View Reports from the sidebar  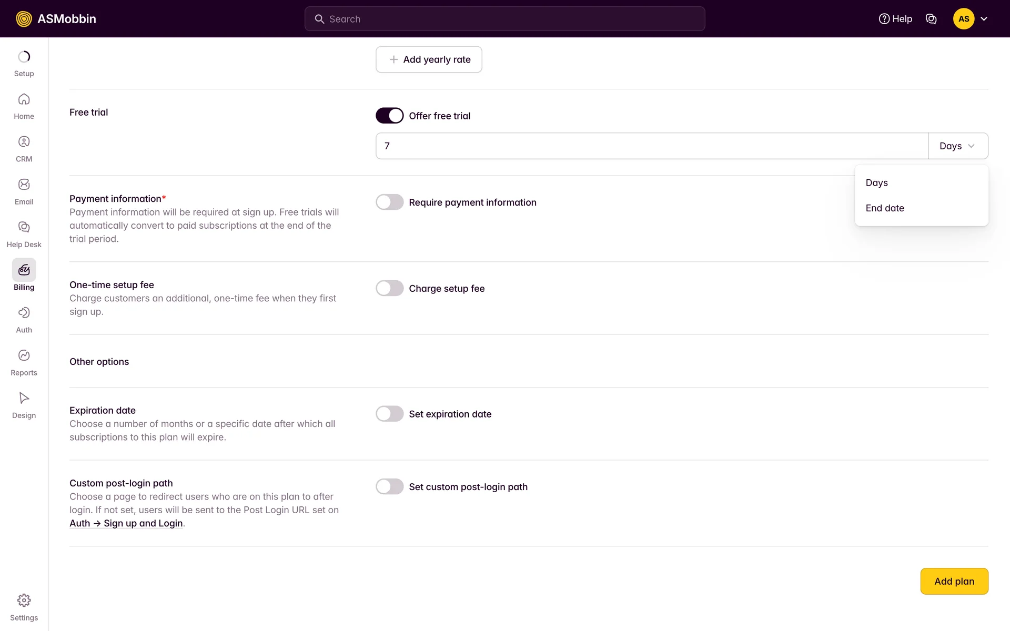click(x=24, y=355)
